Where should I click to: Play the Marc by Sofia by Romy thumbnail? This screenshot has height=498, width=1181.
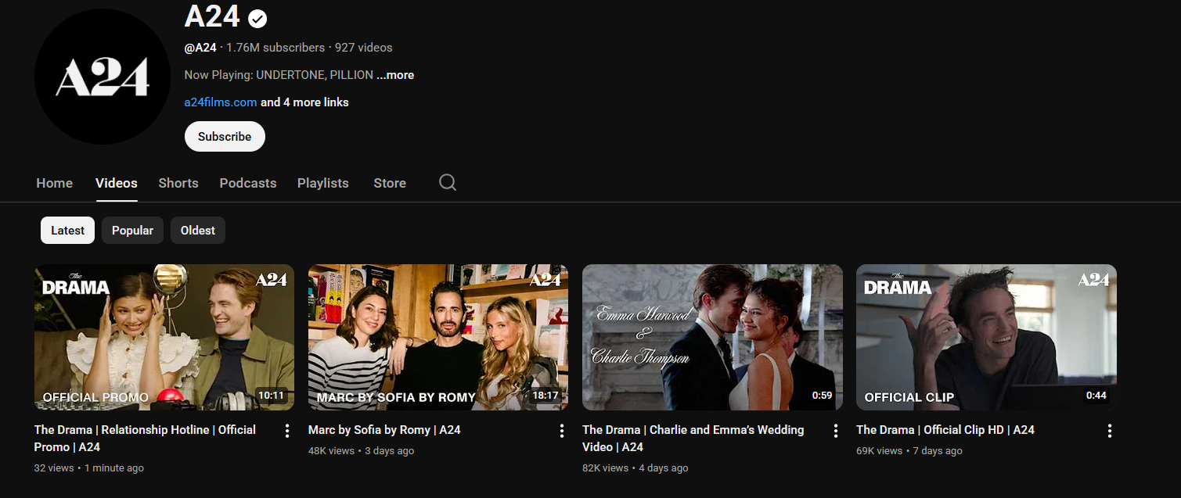[438, 337]
